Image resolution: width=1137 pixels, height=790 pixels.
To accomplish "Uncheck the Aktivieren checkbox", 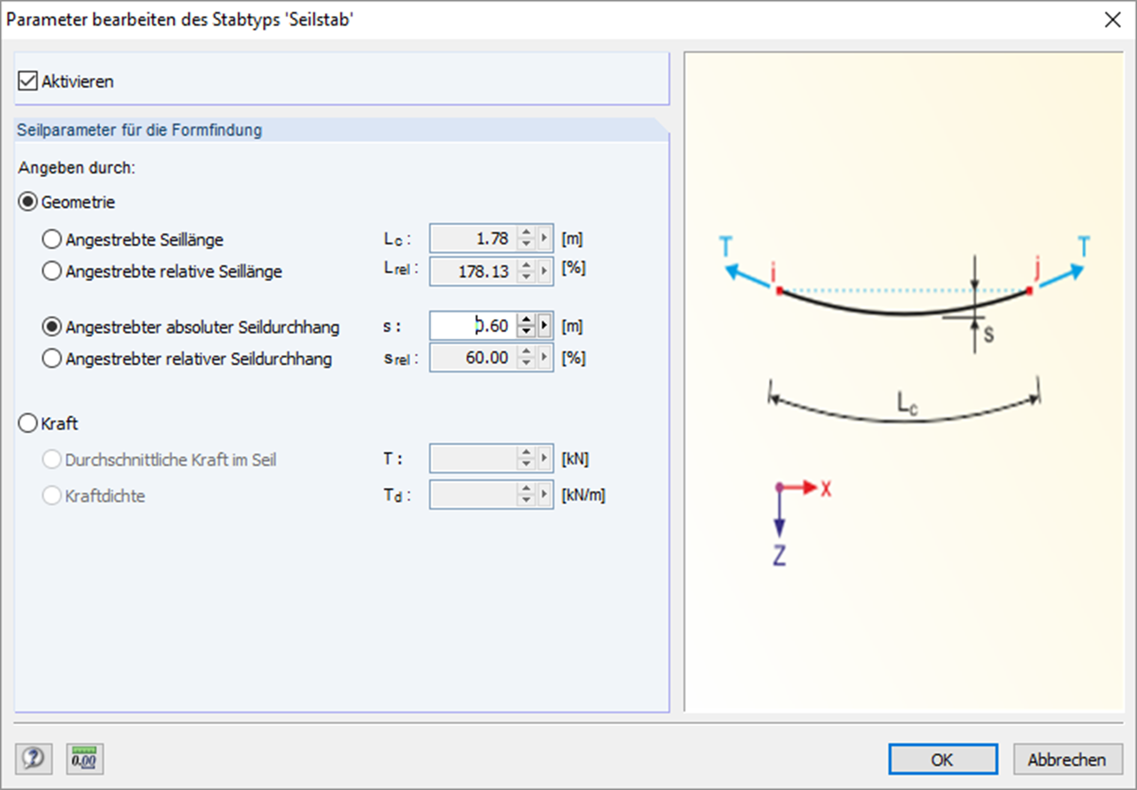I will 27,81.
